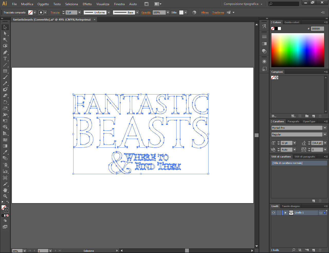Open the Myriad Pro font dropdown
The height and width of the screenshot is (253, 329).
[x=325, y=128]
